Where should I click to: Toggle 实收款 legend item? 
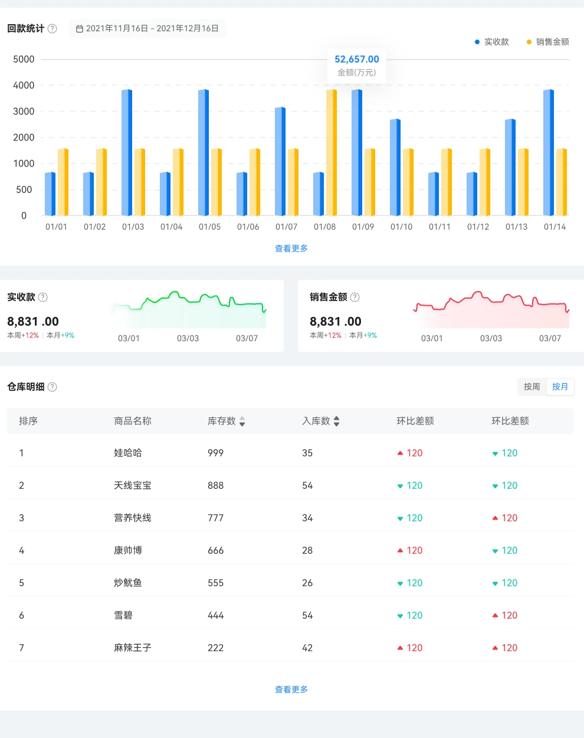[x=491, y=42]
